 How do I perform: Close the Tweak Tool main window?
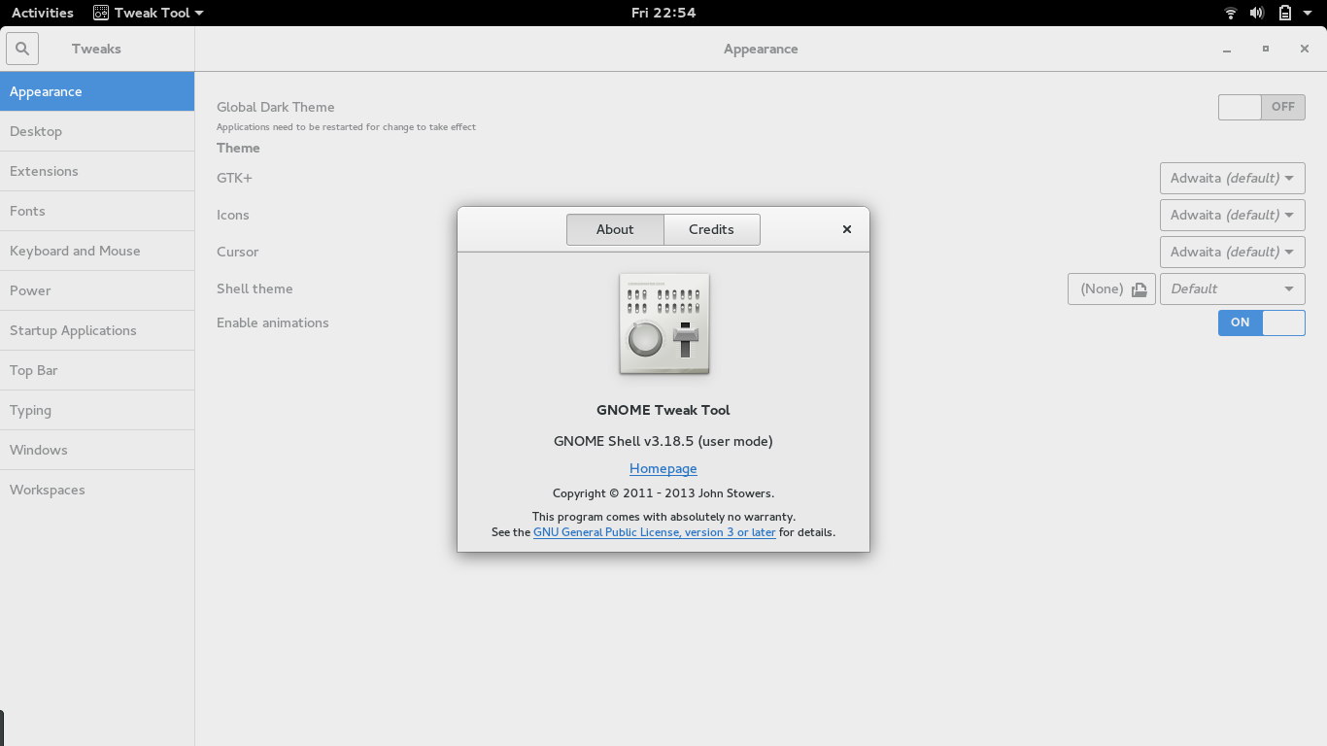tap(1305, 49)
